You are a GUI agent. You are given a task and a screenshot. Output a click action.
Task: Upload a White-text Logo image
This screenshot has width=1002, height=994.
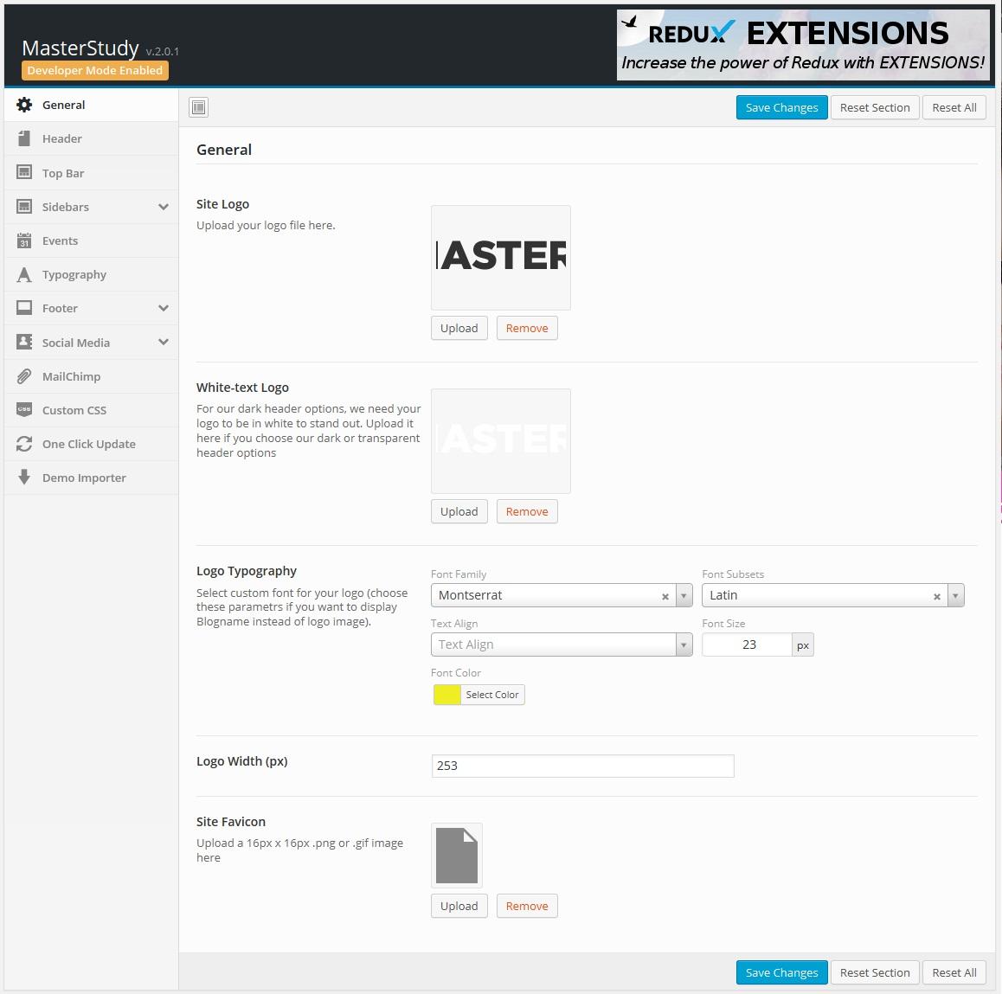(459, 511)
